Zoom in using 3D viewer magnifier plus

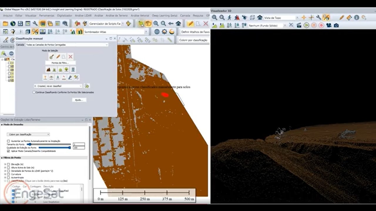tap(214, 18)
